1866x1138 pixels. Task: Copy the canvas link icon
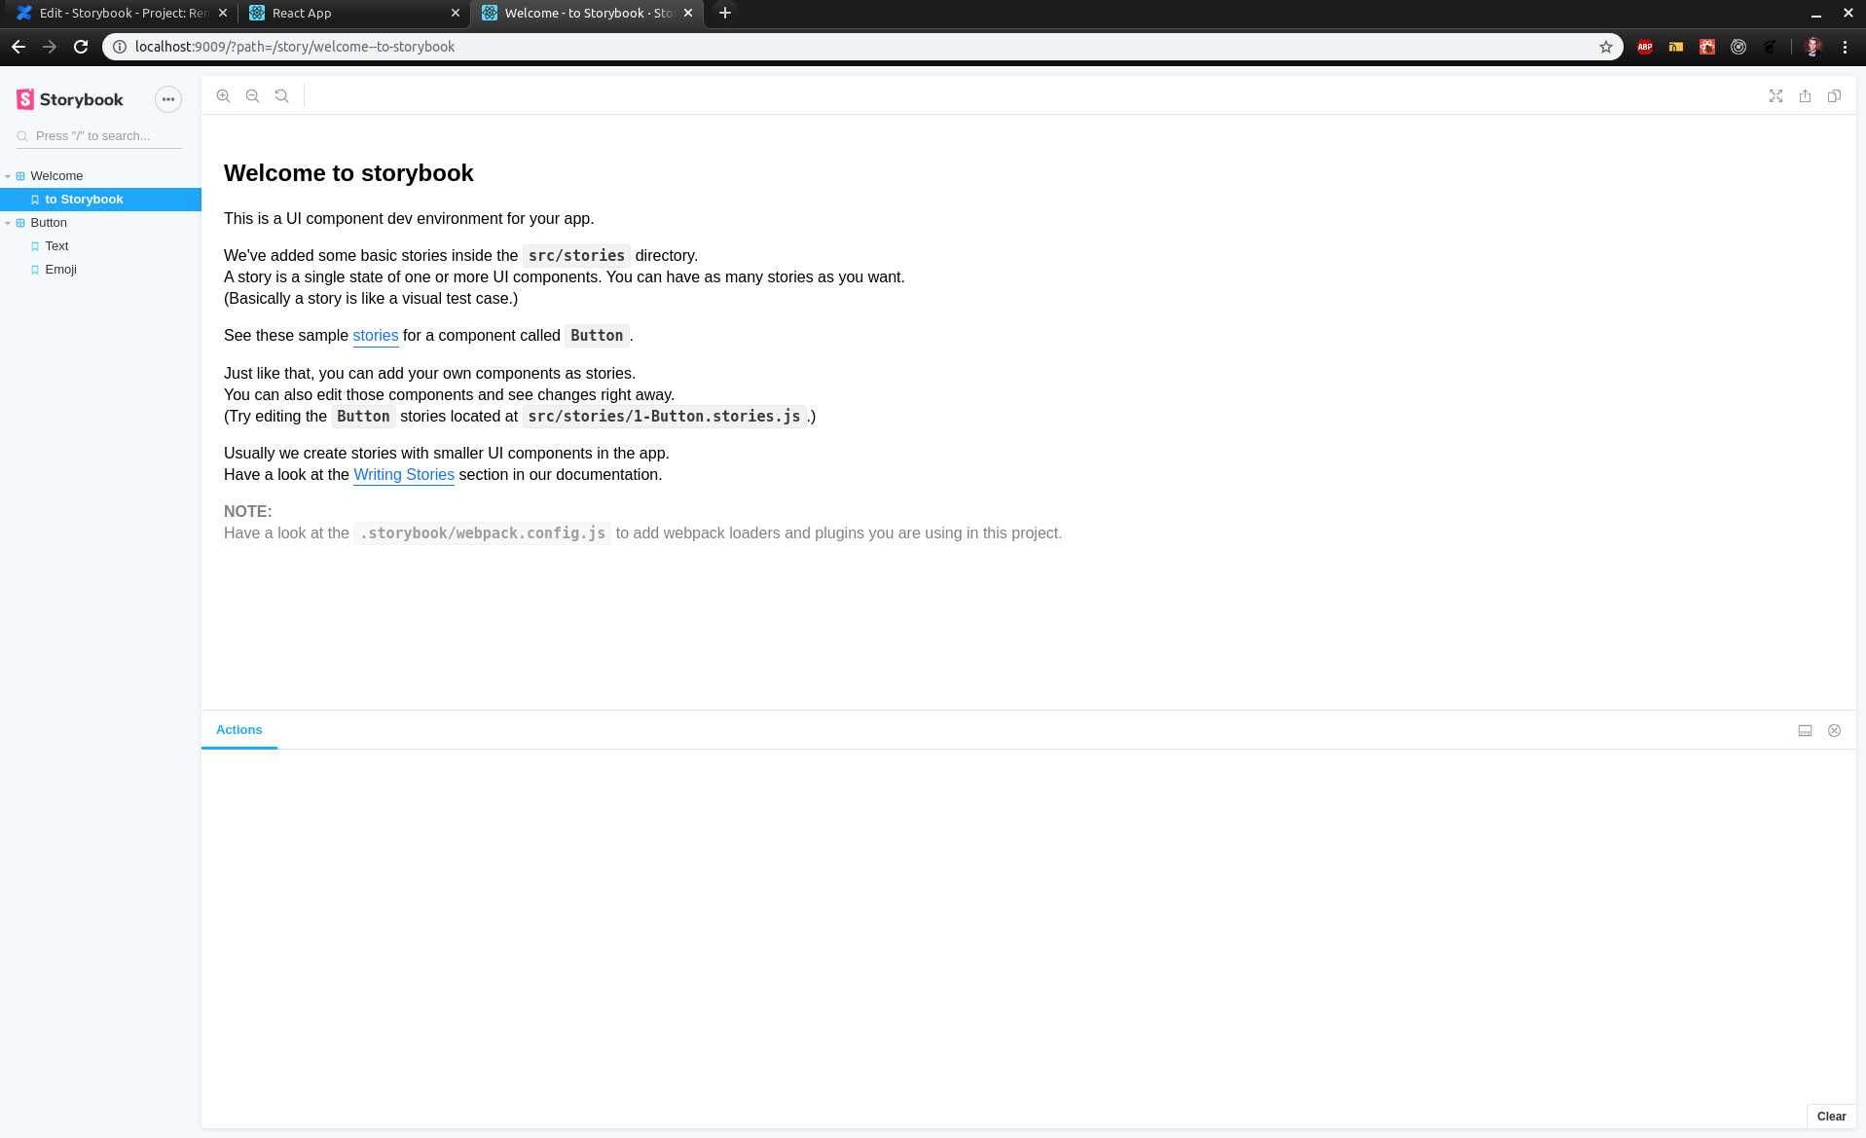pos(1834,95)
